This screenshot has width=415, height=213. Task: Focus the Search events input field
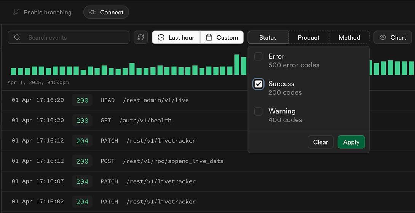point(69,38)
